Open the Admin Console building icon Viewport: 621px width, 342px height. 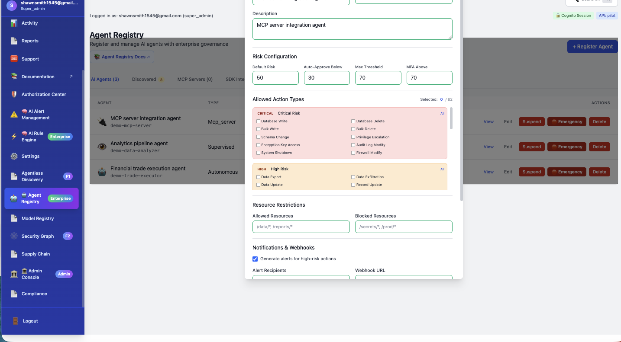(14, 274)
